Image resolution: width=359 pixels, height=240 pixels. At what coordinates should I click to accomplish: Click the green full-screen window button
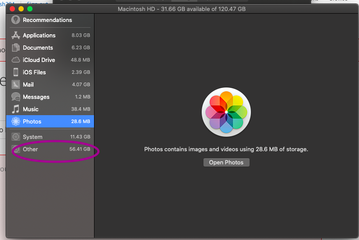point(30,9)
